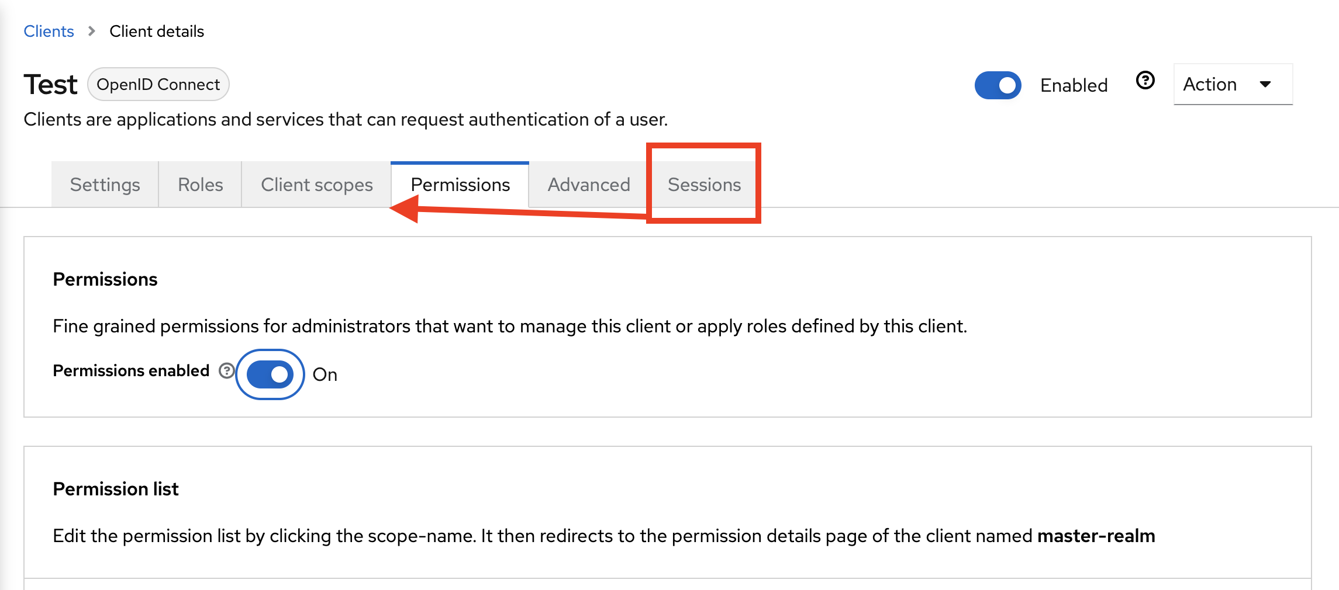Switch to the Roles tab

coord(199,185)
